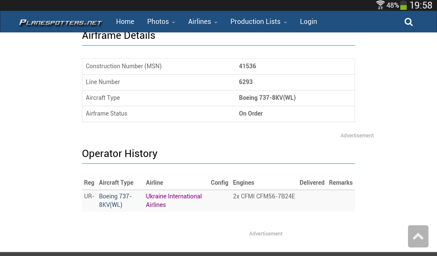437x256 pixels.
Task: Expand the Production Lists dropdown
Action: tap(258, 22)
